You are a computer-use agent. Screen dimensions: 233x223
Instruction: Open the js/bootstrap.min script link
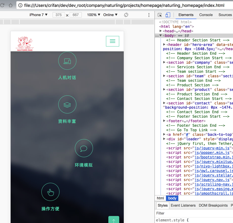214,157
